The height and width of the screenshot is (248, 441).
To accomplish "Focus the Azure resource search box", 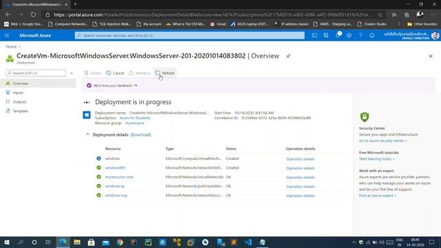I will (x=189, y=35).
